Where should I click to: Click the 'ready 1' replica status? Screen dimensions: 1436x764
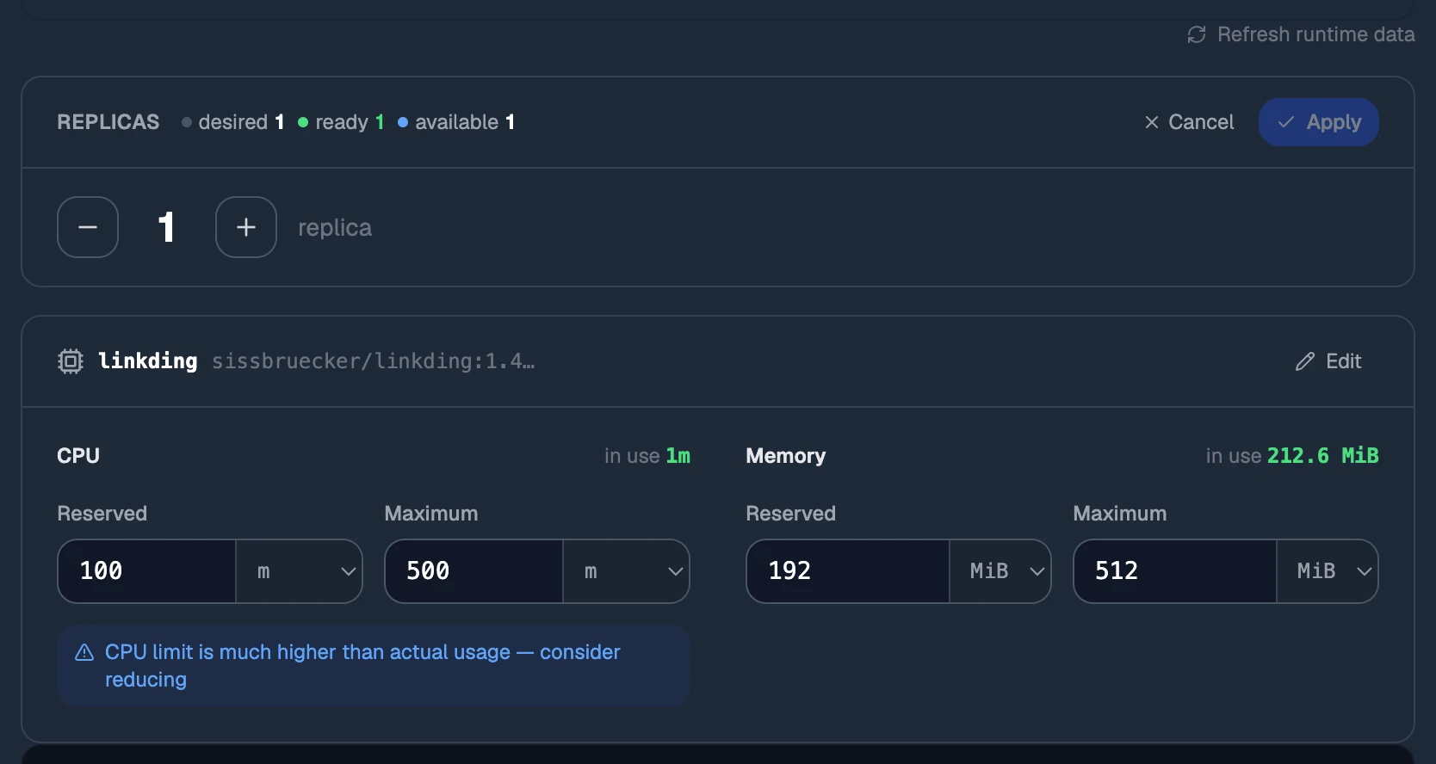point(341,122)
